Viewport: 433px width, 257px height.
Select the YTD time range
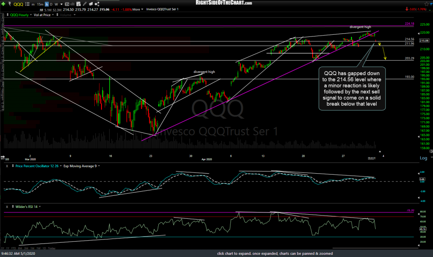click(x=13, y=248)
